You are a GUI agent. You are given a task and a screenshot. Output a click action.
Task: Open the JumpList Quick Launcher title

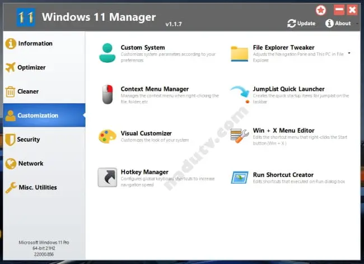click(x=288, y=89)
